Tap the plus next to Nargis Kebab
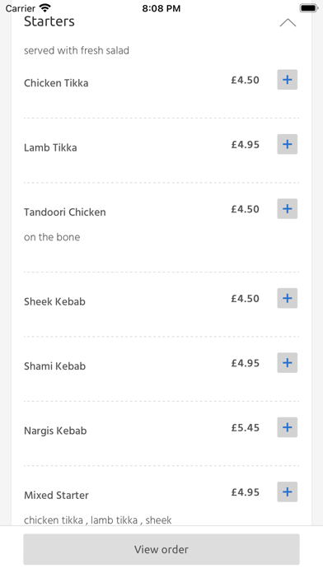 point(287,427)
